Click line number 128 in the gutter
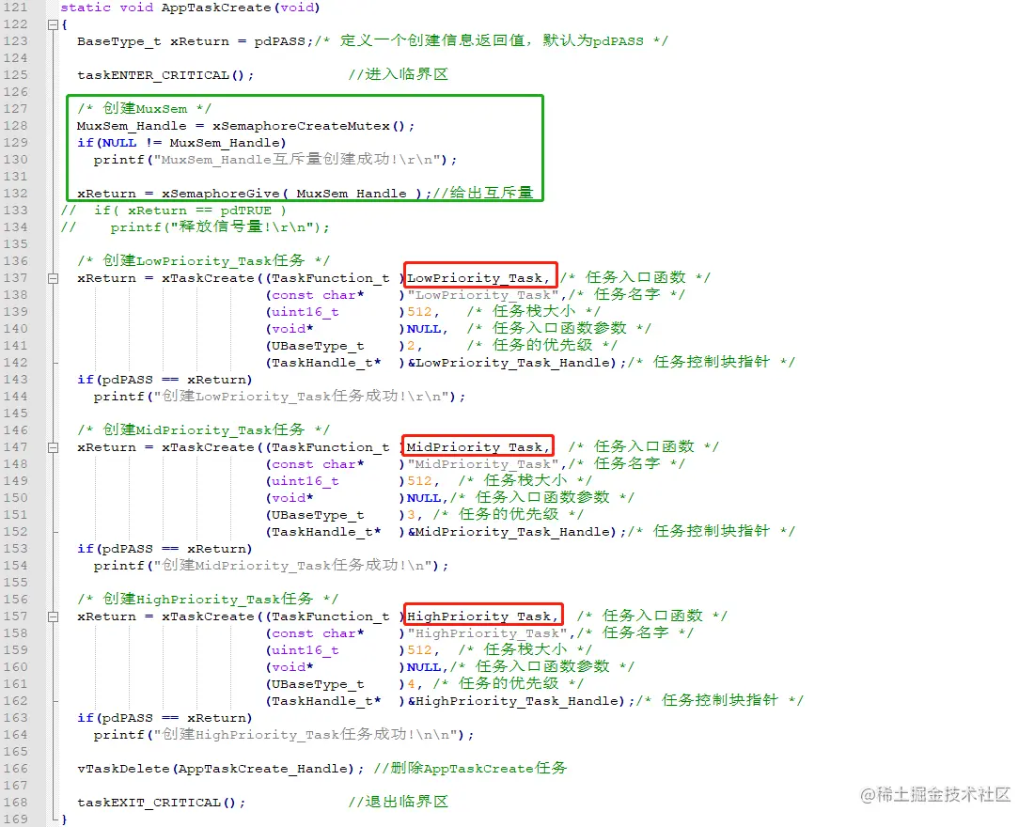The height and width of the screenshot is (827, 1034). point(15,125)
